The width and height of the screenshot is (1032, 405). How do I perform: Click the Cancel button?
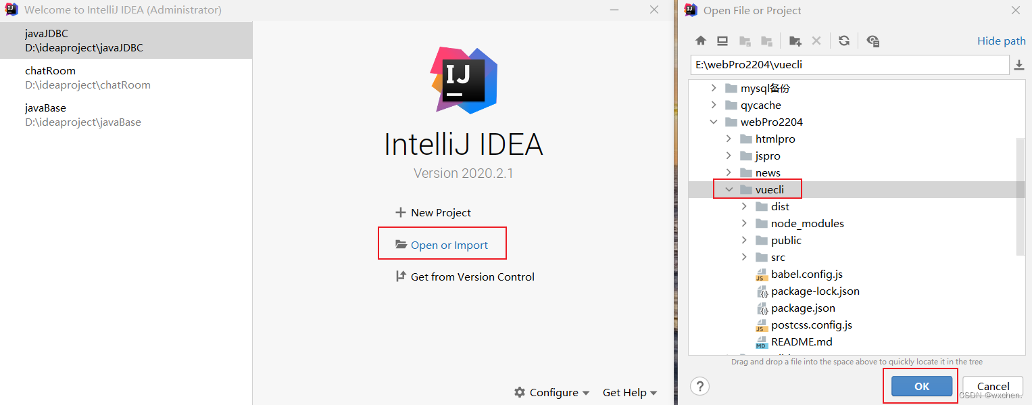click(x=993, y=386)
